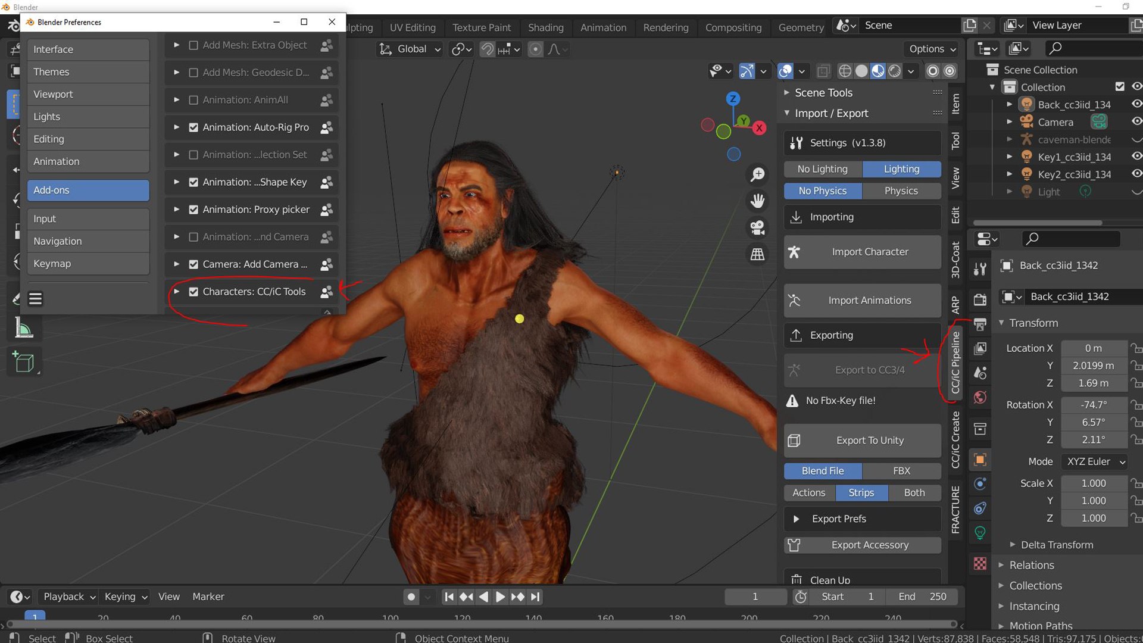1143x643 pixels.
Task: Click Scale X value field
Action: click(x=1094, y=483)
